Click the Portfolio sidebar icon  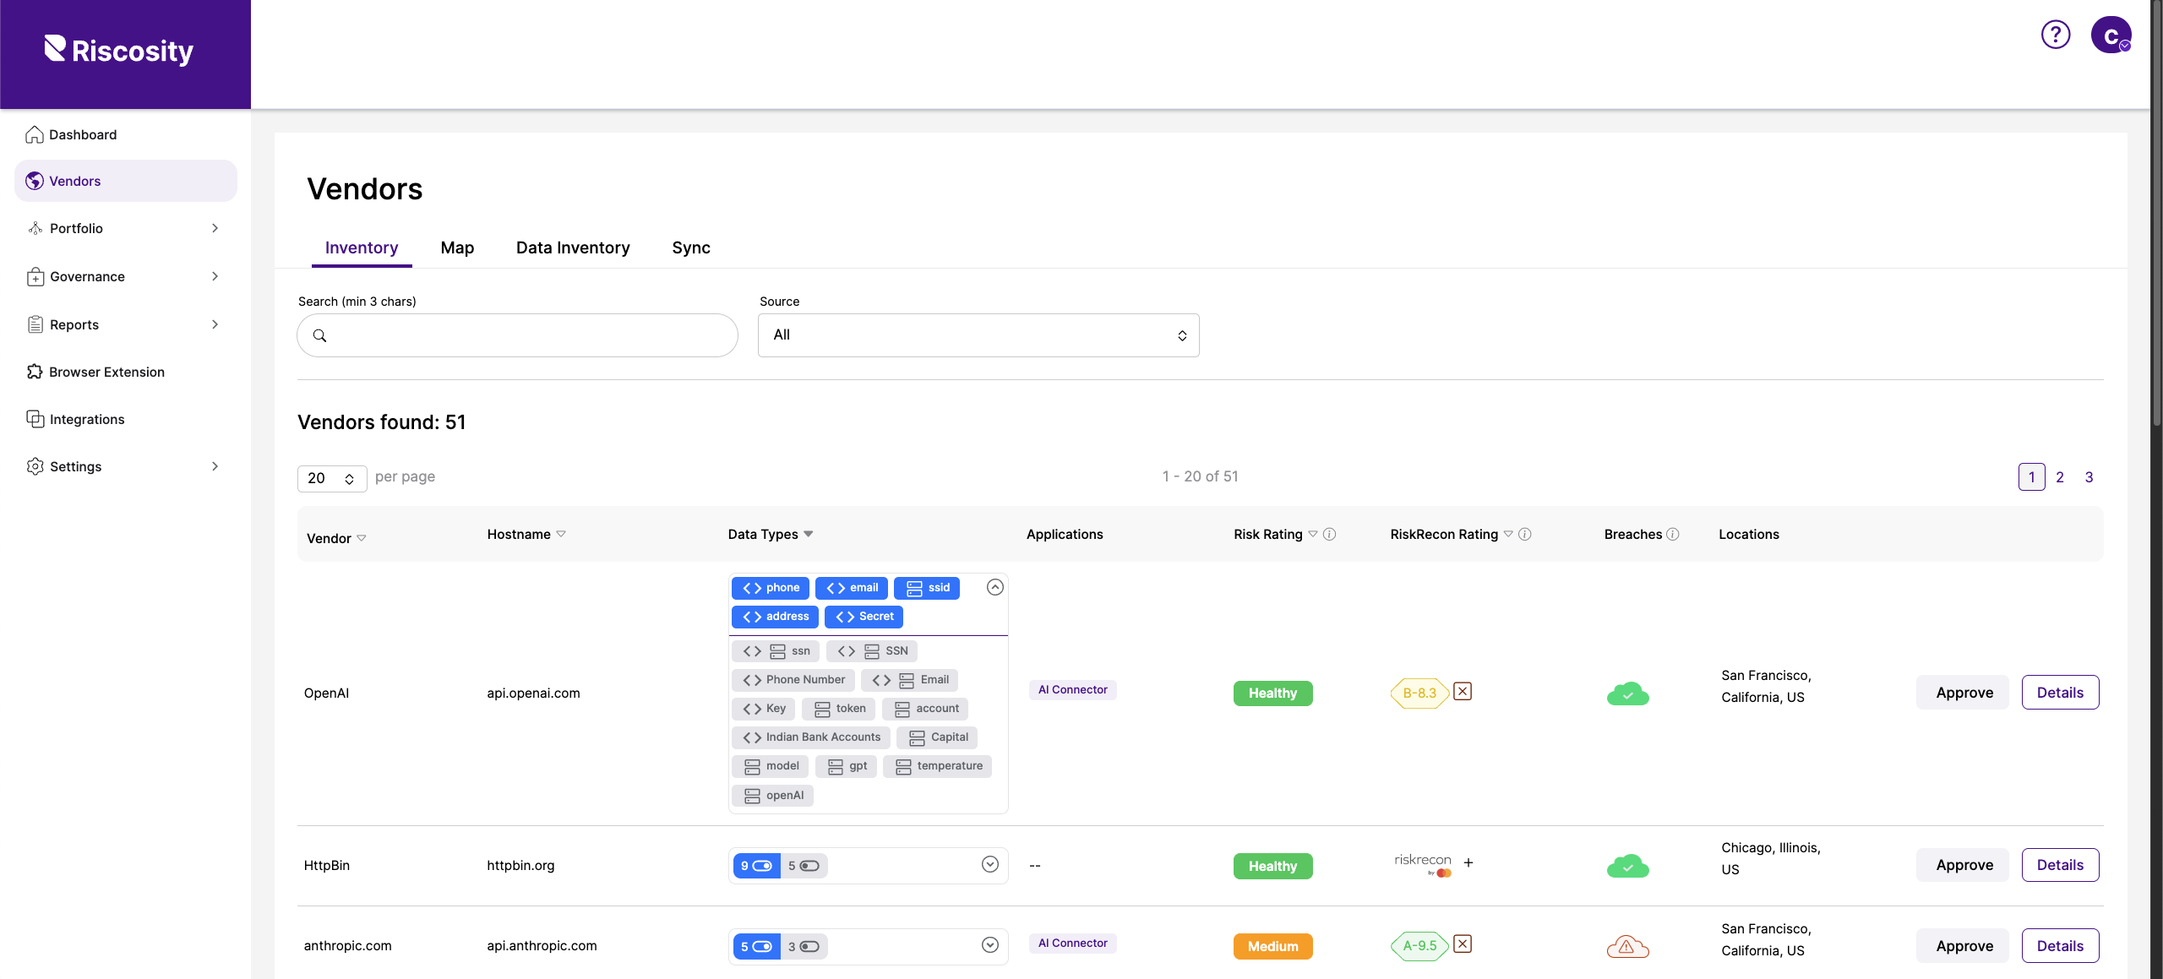tap(35, 228)
